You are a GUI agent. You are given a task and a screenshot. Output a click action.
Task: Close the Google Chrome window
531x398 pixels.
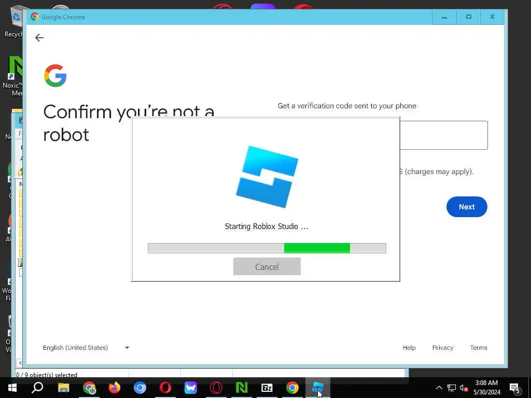coord(493,17)
